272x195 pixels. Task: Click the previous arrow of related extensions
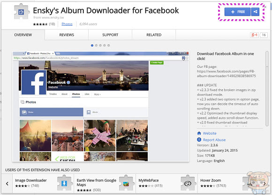(x=7, y=184)
